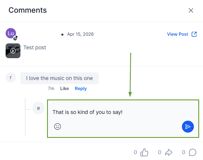The image size is (203, 160).
Task: Click the share arrow icon
Action: click(168, 152)
